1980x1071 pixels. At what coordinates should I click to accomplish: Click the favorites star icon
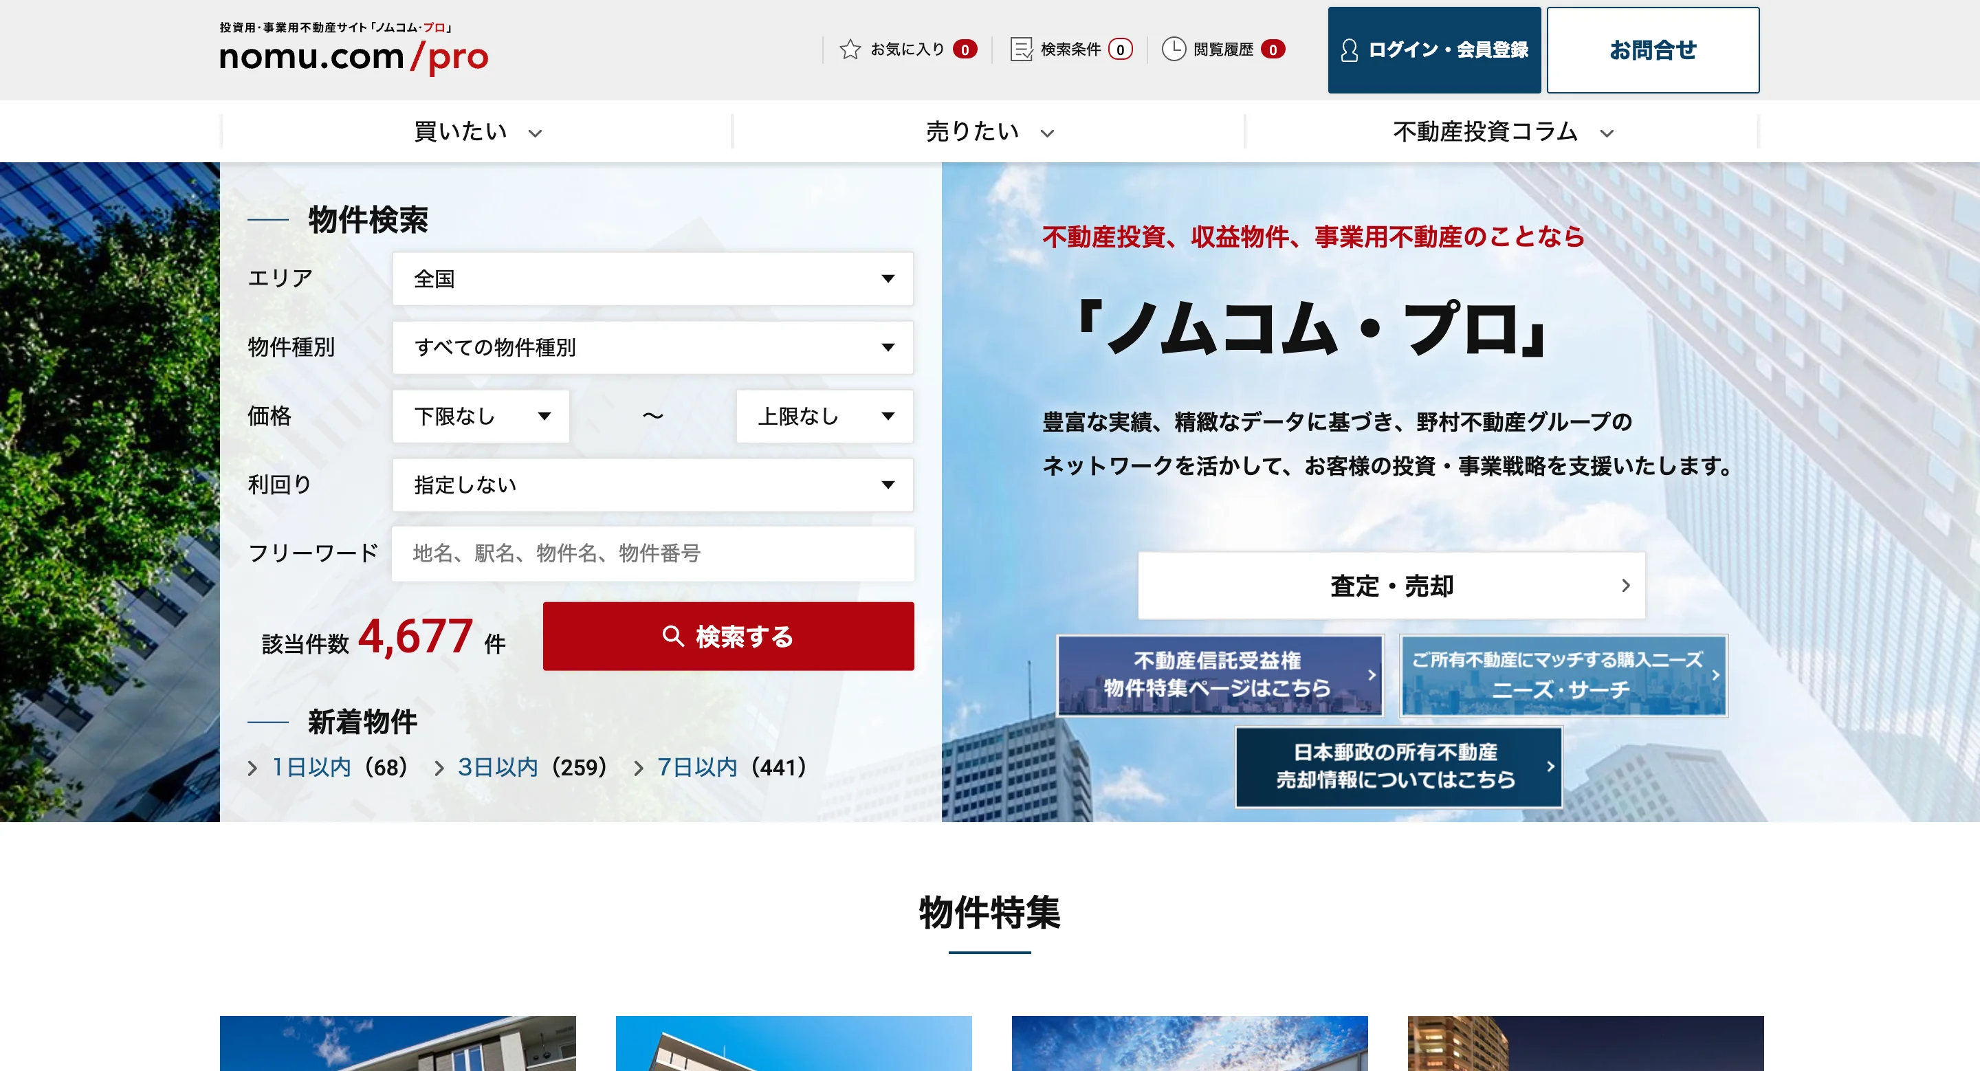click(849, 49)
